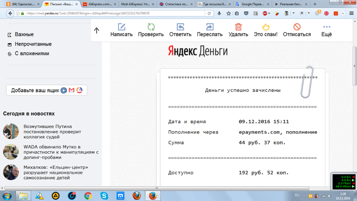Launch Google Chrome from taskbar
Screen dimensions: 357x201
(x=88, y=196)
